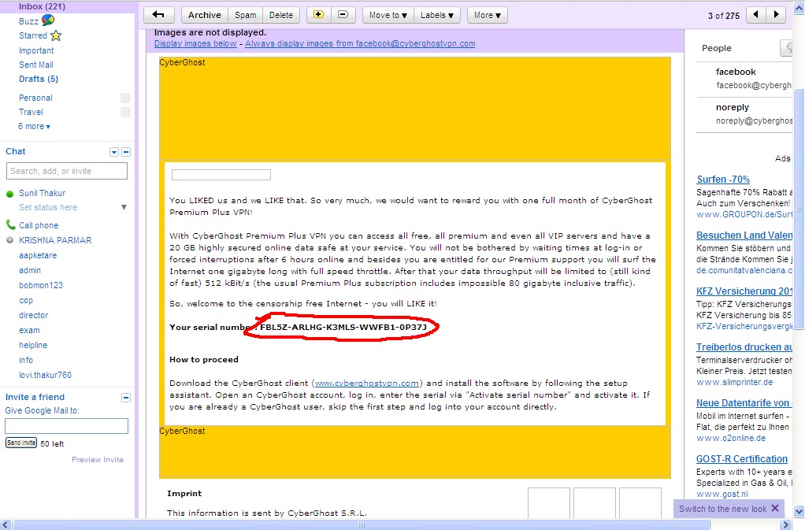Open chat with helpline
The width and height of the screenshot is (805, 530).
pyautogui.click(x=33, y=345)
